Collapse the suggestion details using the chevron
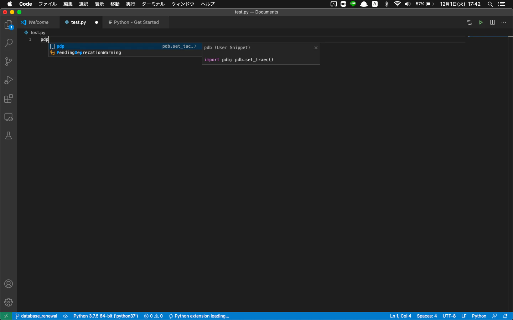Image resolution: width=513 pixels, height=320 pixels. [195, 46]
